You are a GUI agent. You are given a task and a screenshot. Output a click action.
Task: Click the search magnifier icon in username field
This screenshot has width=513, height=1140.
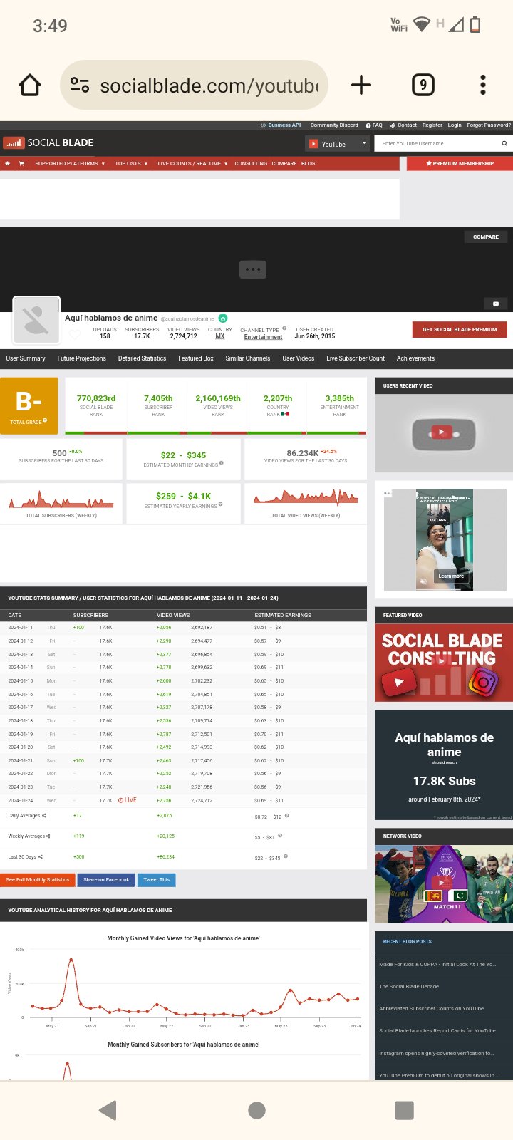tap(504, 144)
